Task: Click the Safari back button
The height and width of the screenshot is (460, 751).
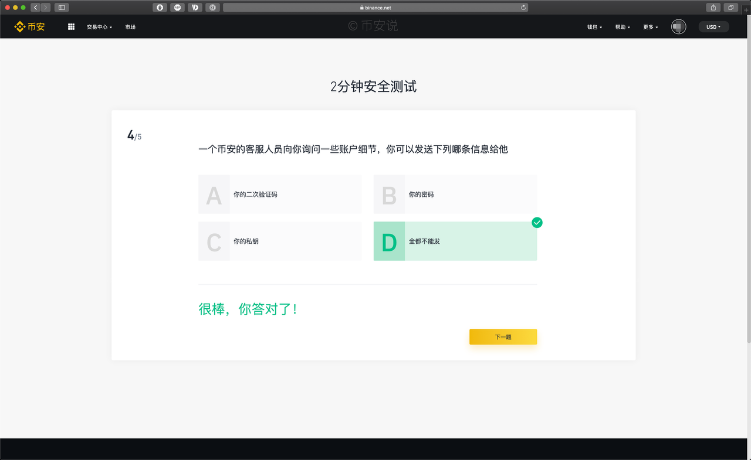Action: tap(35, 8)
